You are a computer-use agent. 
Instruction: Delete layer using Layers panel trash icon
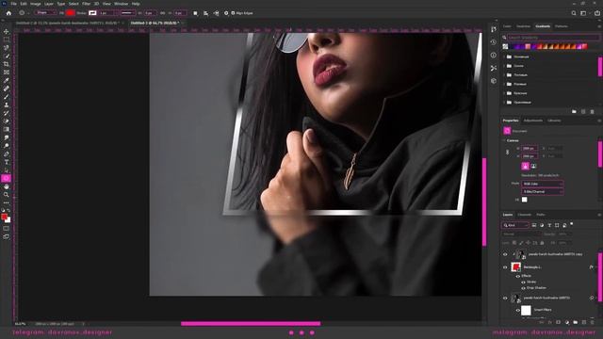[x=593, y=322]
